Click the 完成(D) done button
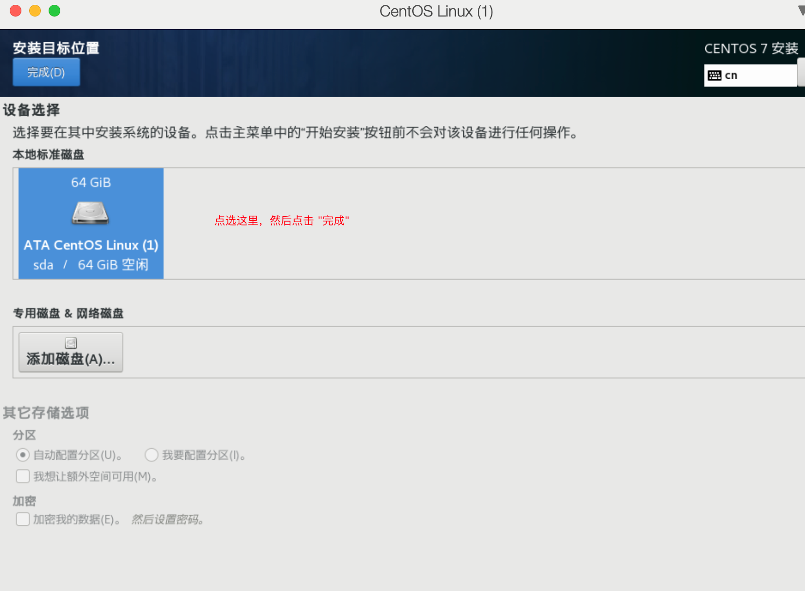Image resolution: width=805 pixels, height=591 pixels. pyautogui.click(x=46, y=72)
